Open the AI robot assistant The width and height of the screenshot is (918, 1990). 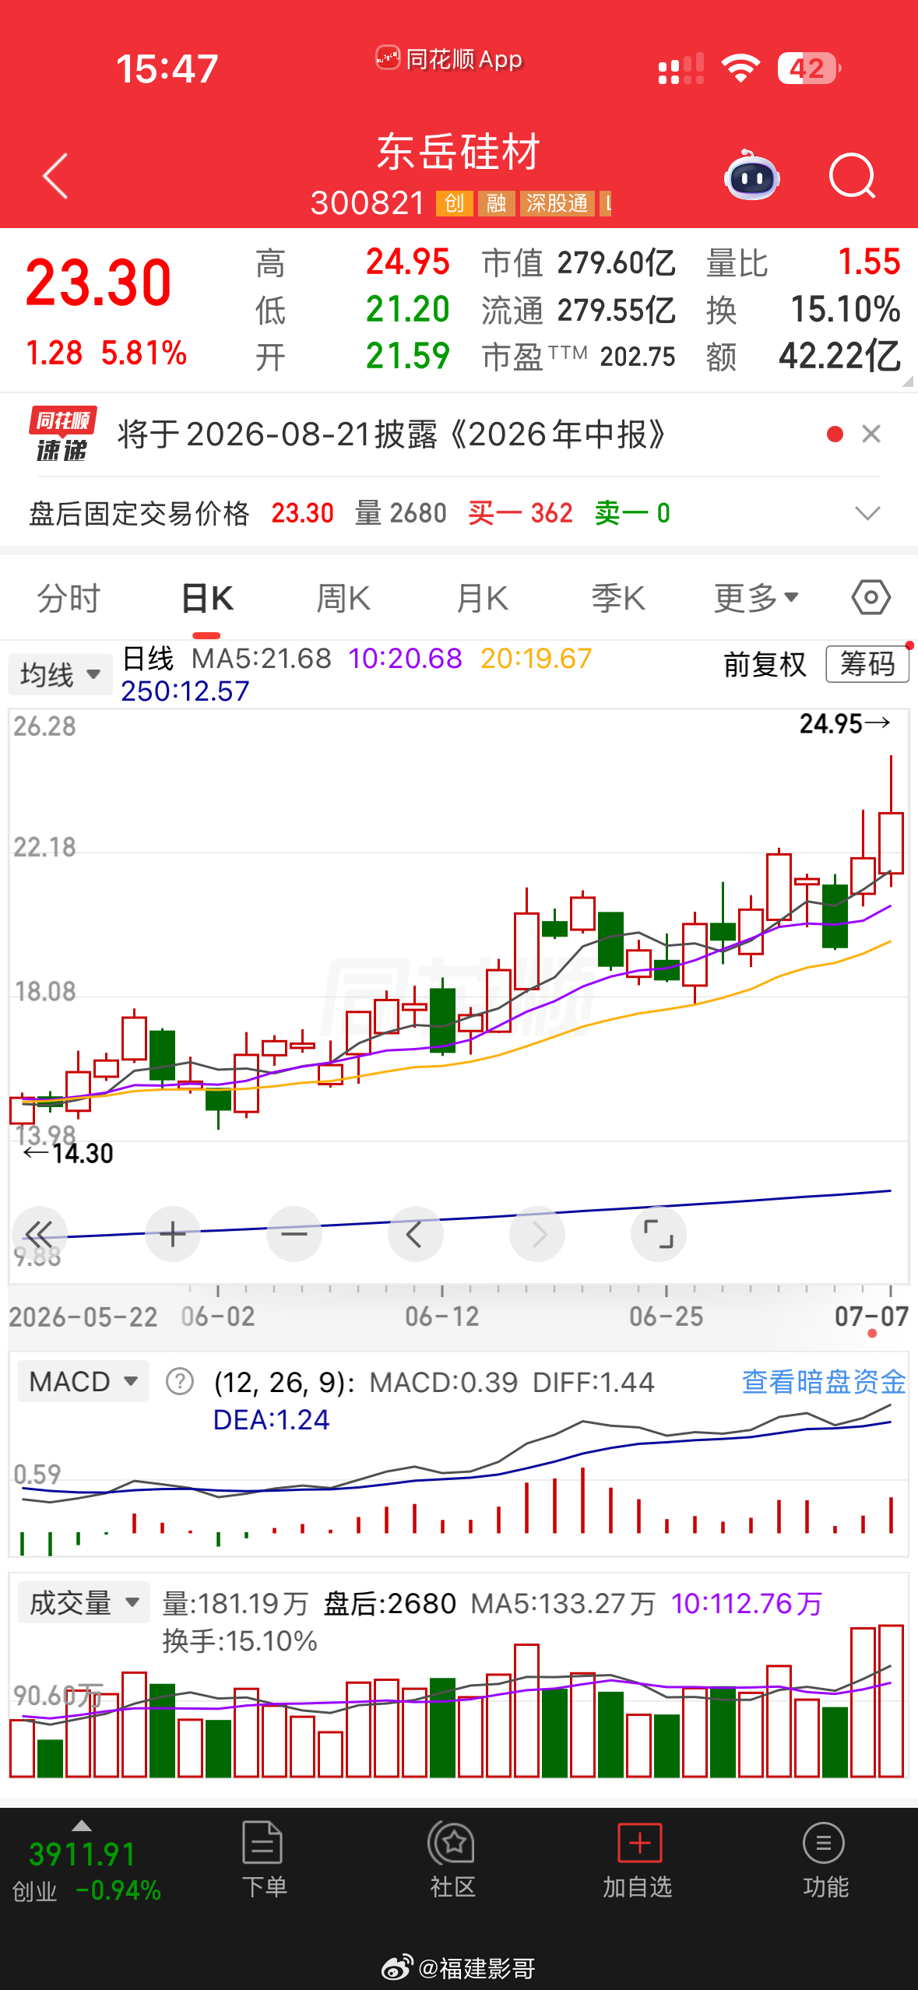[751, 175]
